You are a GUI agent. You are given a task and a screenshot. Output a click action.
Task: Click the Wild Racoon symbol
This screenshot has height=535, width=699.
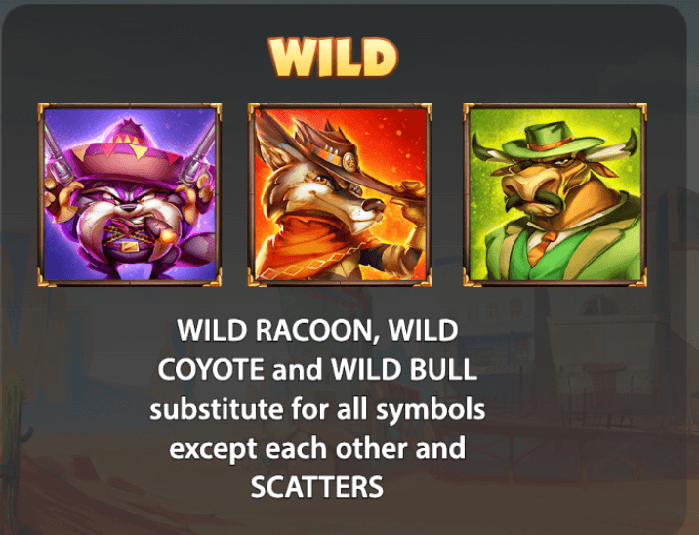129,194
